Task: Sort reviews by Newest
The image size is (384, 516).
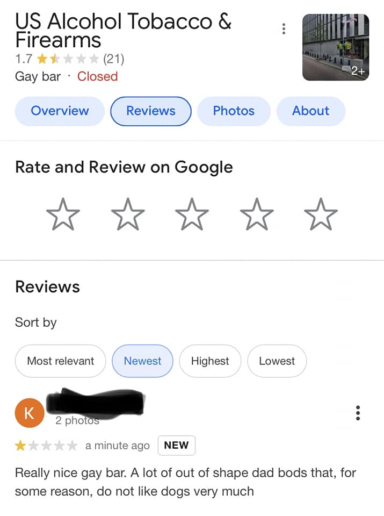Action: pos(142,361)
